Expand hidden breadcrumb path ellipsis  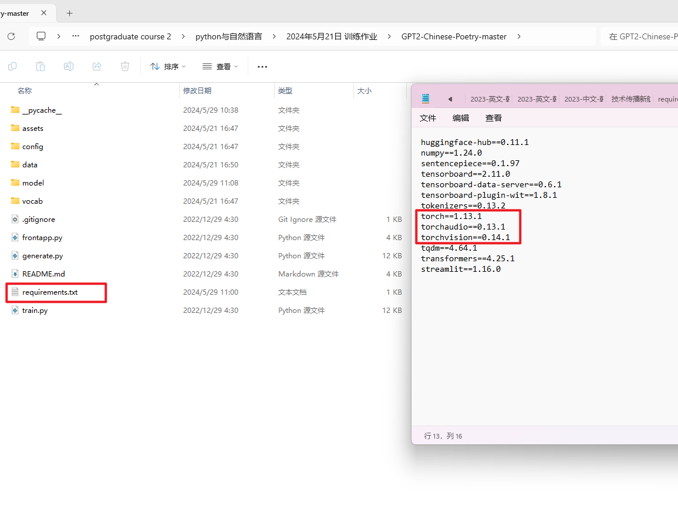76,36
